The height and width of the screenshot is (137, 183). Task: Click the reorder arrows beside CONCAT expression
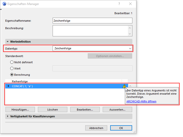tap(8, 86)
